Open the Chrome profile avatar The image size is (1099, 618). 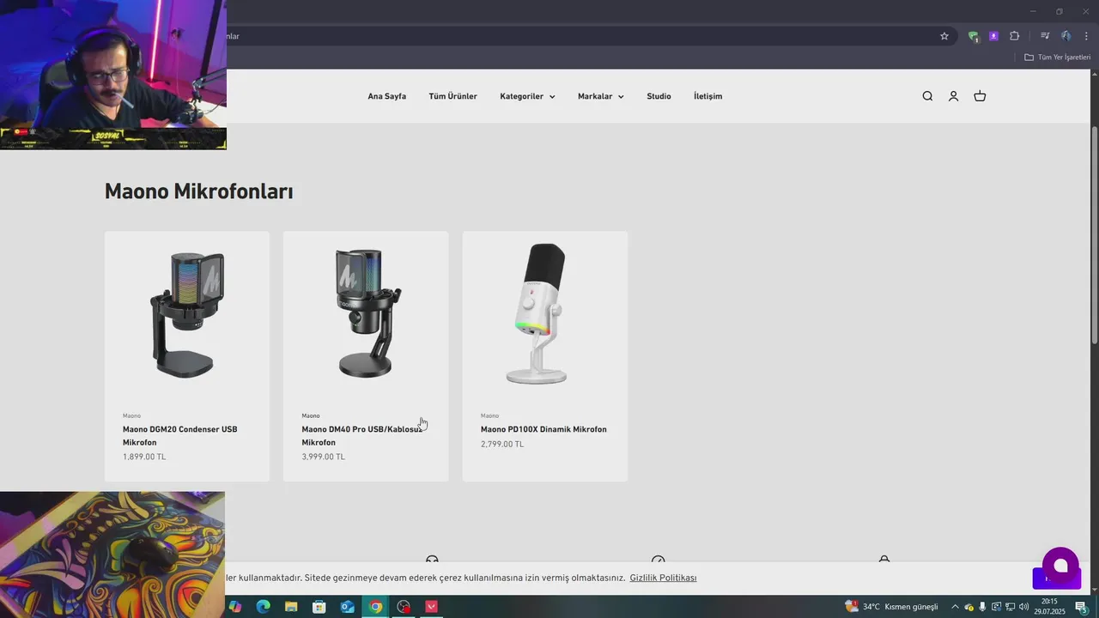1066,36
